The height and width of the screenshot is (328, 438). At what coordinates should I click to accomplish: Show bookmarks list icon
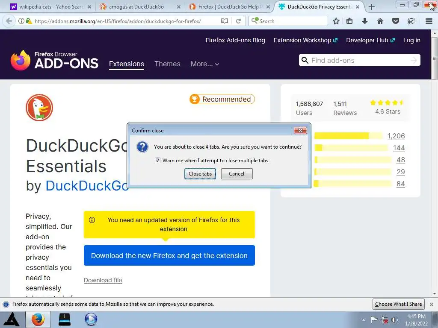point(349,21)
